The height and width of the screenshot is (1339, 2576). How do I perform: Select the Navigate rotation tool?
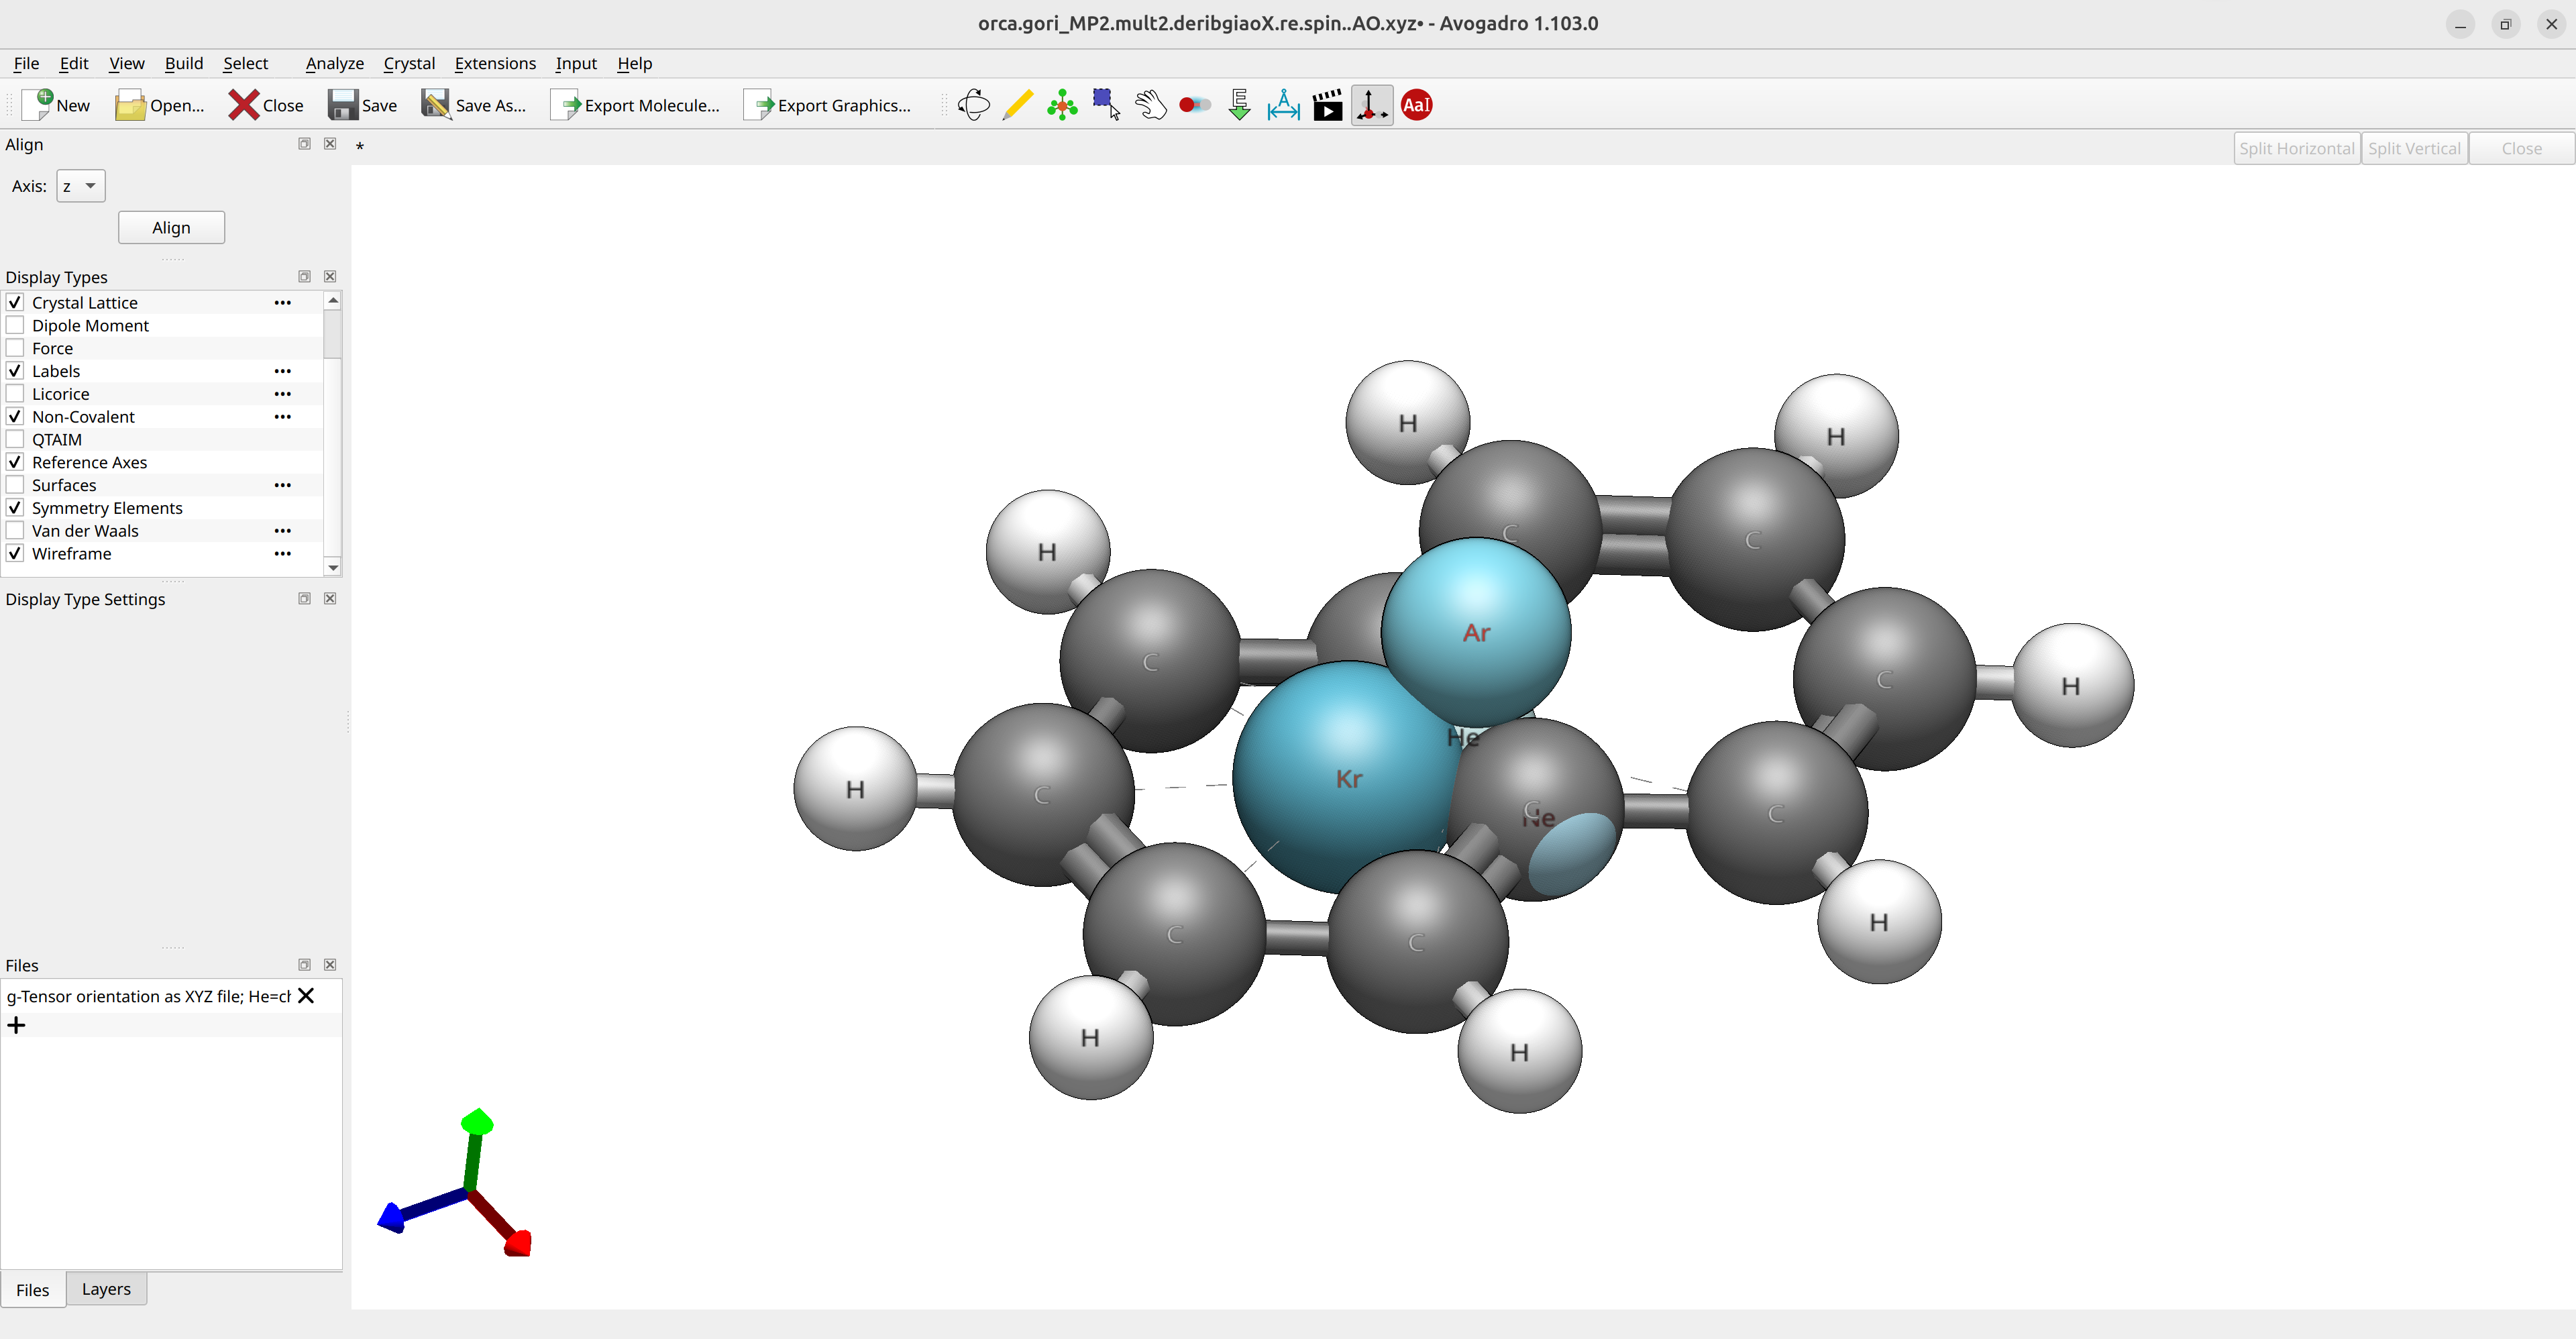pos(973,105)
